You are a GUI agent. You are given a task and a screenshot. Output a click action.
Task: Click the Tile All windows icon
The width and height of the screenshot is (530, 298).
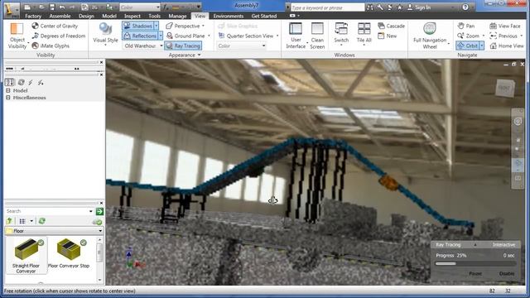[x=364, y=33]
